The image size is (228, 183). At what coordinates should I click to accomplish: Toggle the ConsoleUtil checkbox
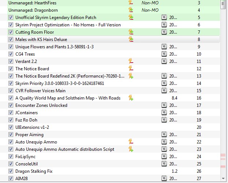coord(11,164)
